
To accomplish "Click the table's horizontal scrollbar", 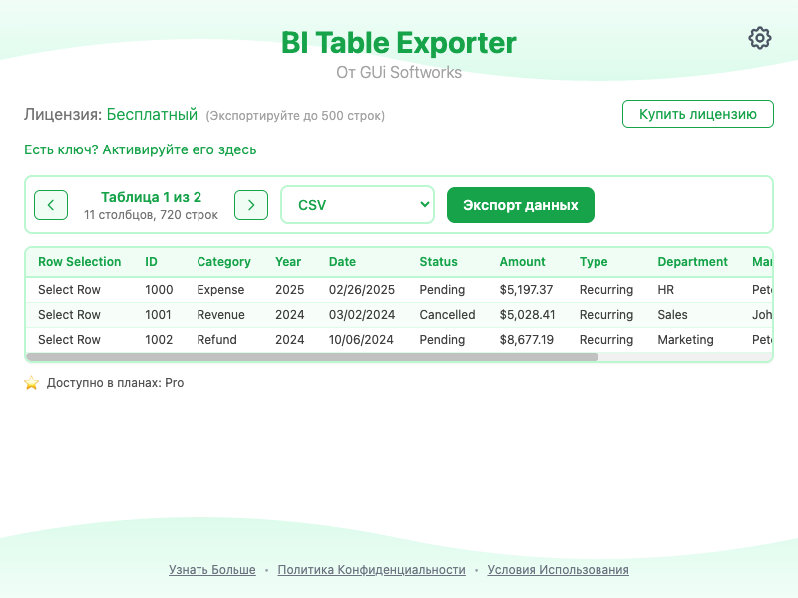I will click(x=311, y=356).
